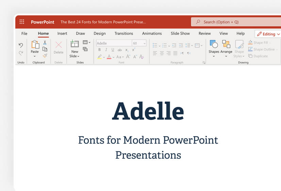Toggle Align Right paragraph alignment

pyautogui.click(x=168, y=53)
